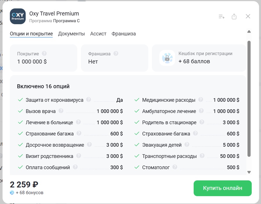
Task: Click the Защита от коронавируса option
Action: pyautogui.click(x=55, y=100)
